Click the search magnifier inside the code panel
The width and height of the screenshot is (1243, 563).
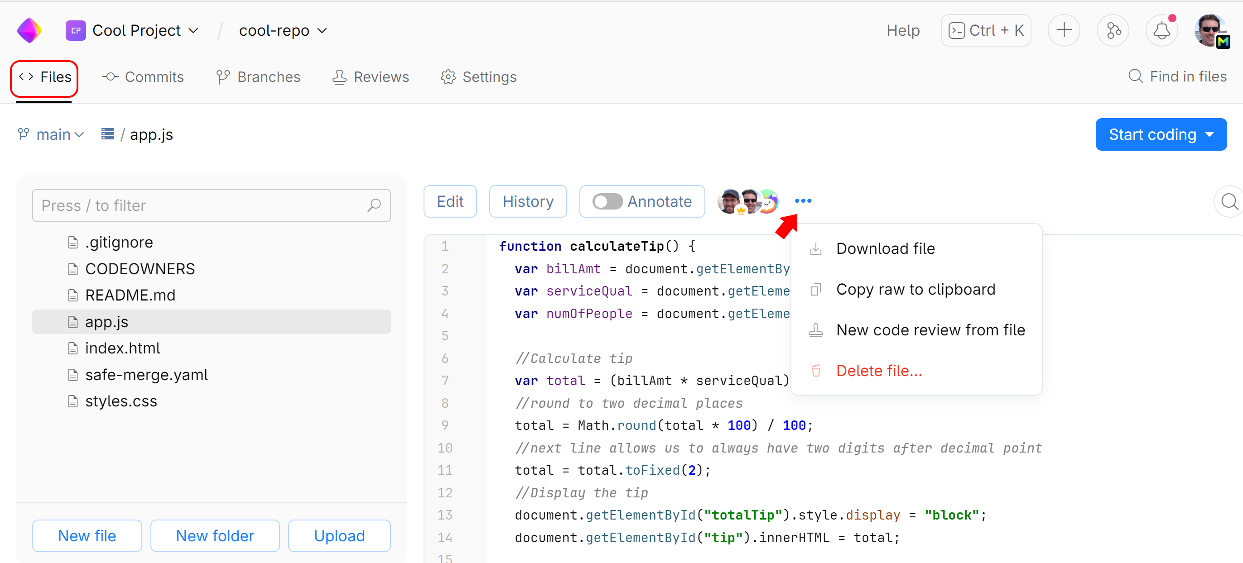click(x=1229, y=201)
